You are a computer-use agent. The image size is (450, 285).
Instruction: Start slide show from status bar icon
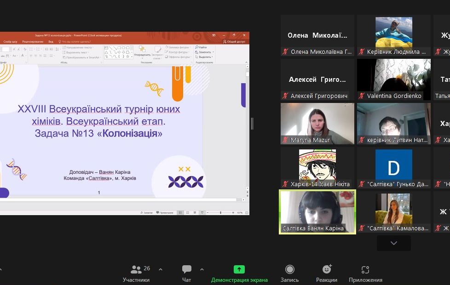[x=202, y=213]
